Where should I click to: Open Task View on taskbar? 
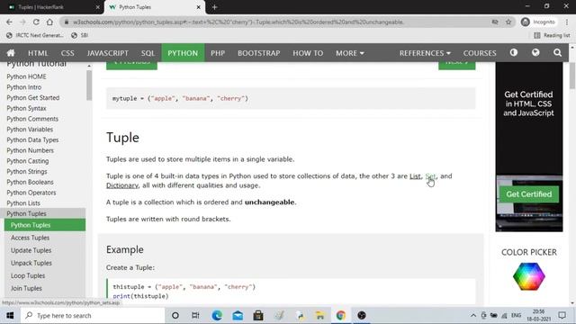[195, 316]
